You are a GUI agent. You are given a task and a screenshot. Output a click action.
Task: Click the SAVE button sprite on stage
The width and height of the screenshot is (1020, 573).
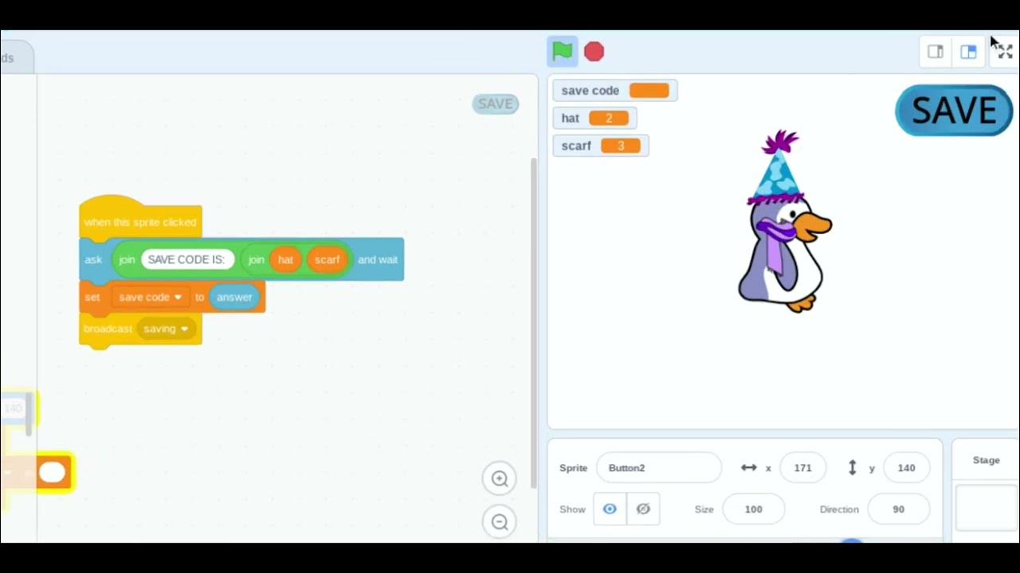[954, 111]
